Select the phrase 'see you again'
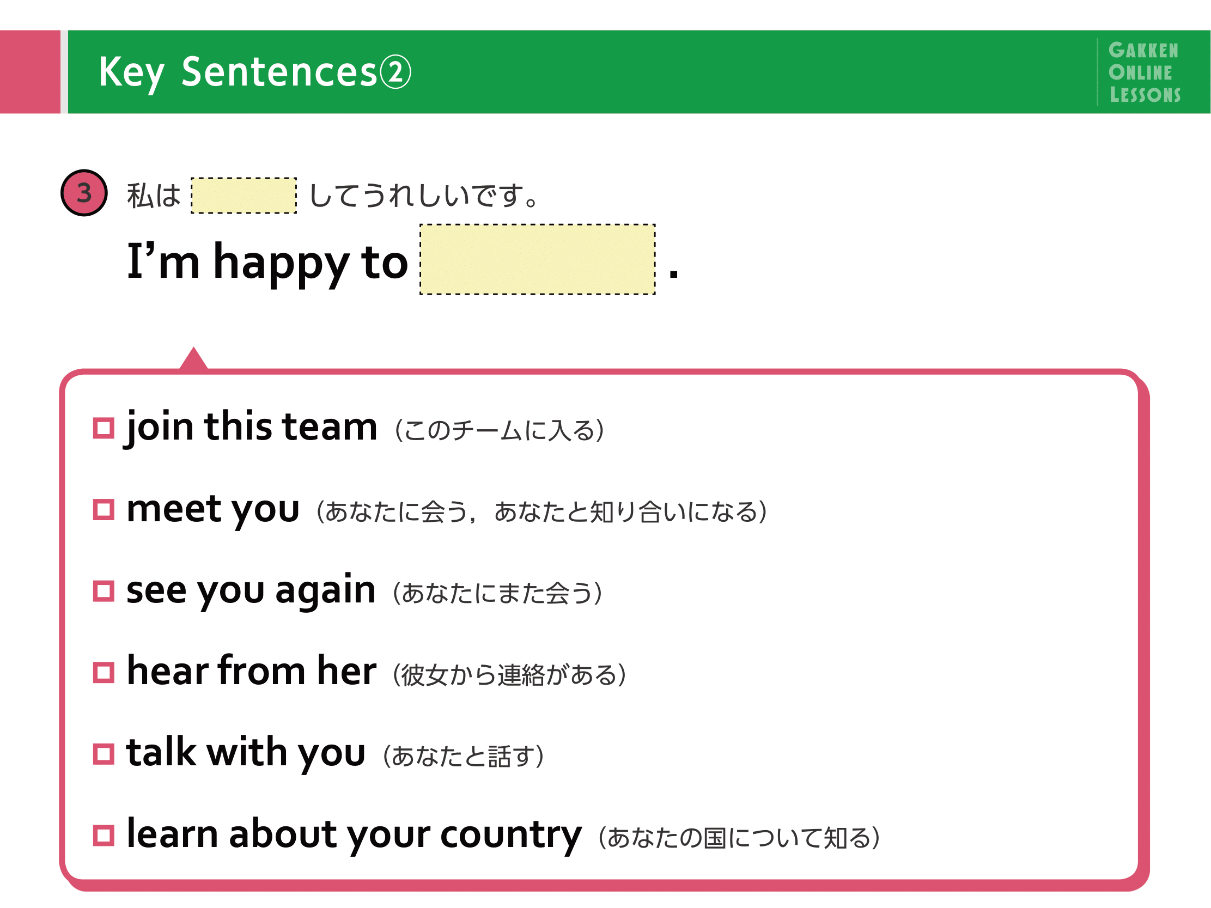Image resolution: width=1211 pixels, height=908 pixels. click(251, 591)
